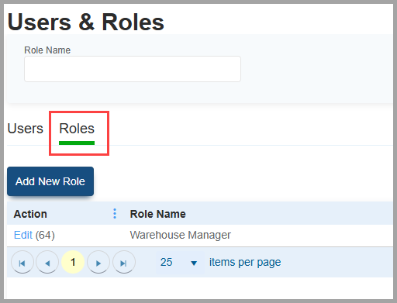Focus the Role Name filter field
The height and width of the screenshot is (303, 397).
tap(133, 69)
